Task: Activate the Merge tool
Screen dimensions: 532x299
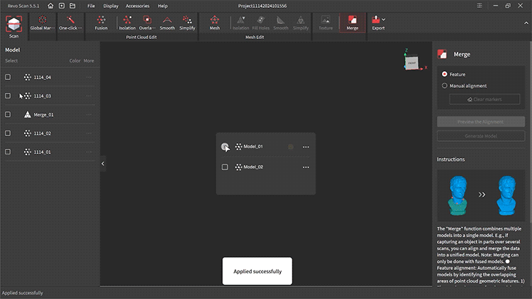Action: 352,23
